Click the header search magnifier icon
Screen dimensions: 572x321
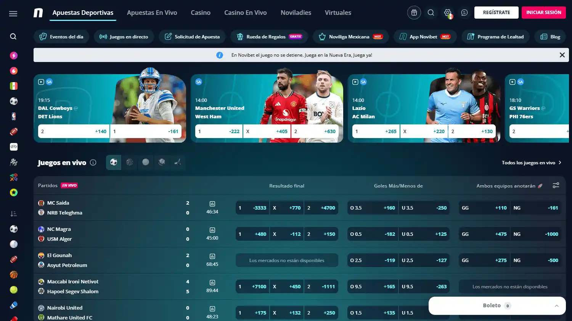(431, 13)
